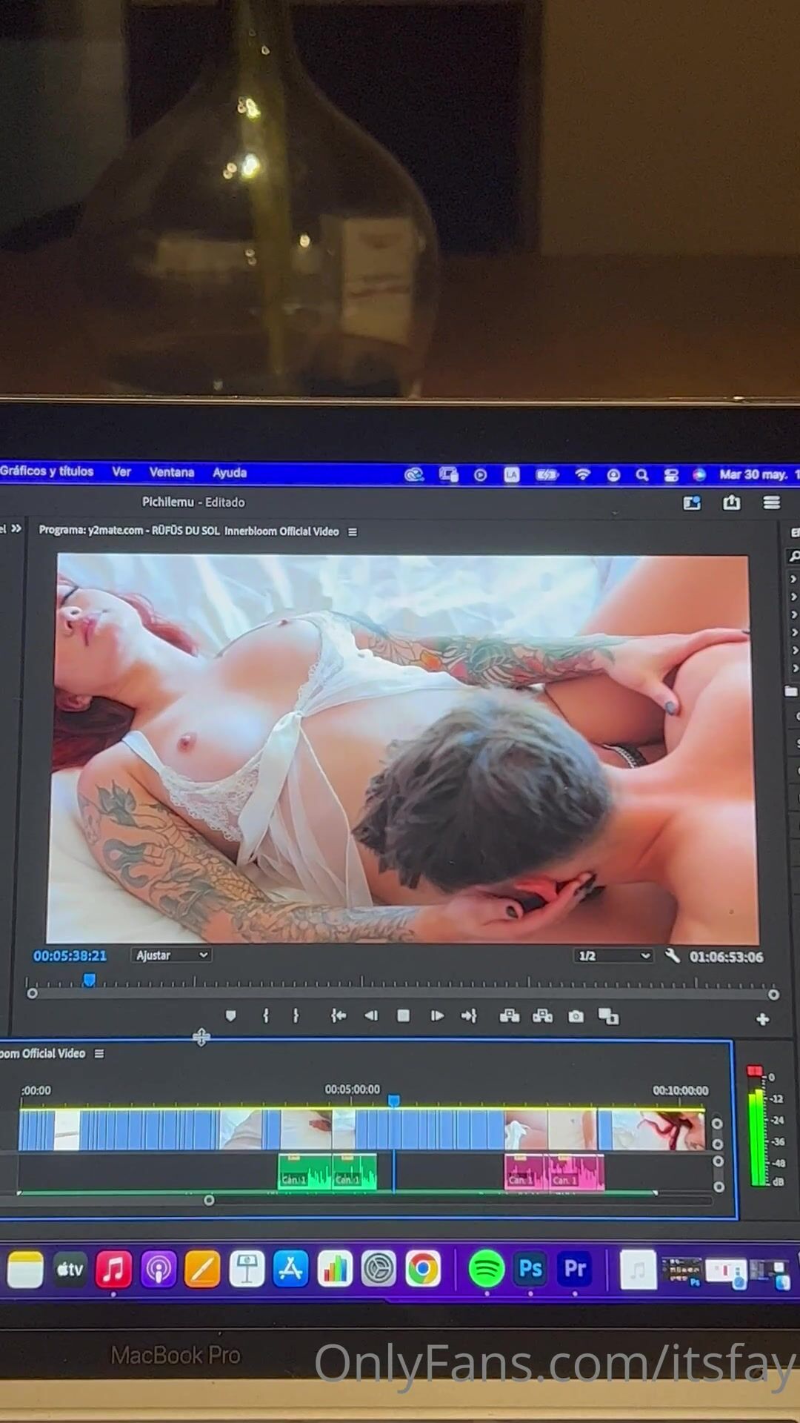Click the Go to In point icon
The image size is (800, 1423).
(x=339, y=1015)
